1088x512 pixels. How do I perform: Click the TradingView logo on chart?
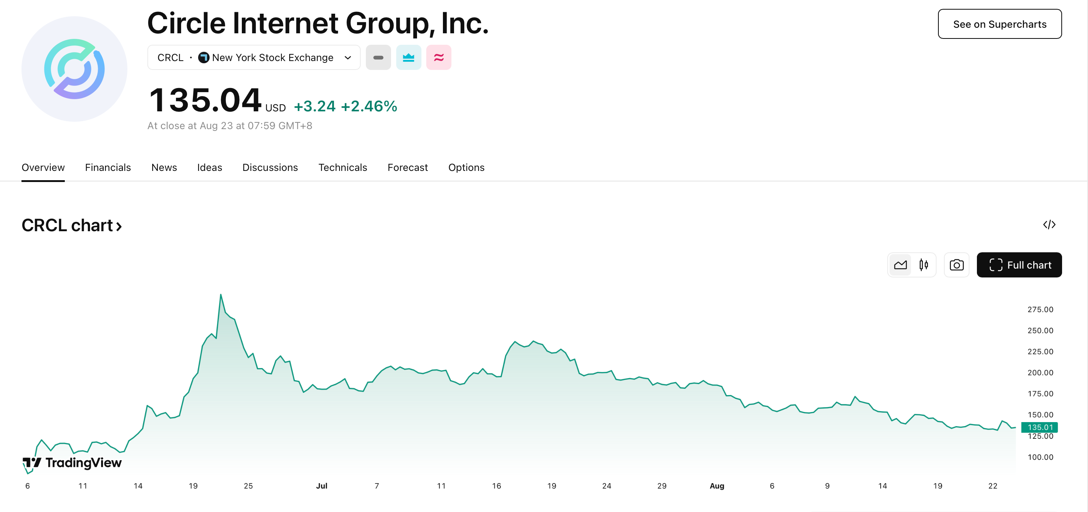click(x=72, y=463)
